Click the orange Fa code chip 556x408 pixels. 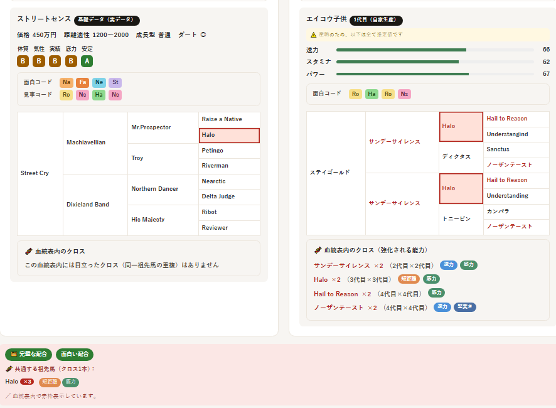[x=83, y=82]
